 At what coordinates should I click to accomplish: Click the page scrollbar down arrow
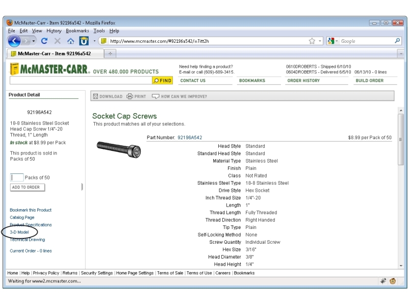click(x=401, y=266)
